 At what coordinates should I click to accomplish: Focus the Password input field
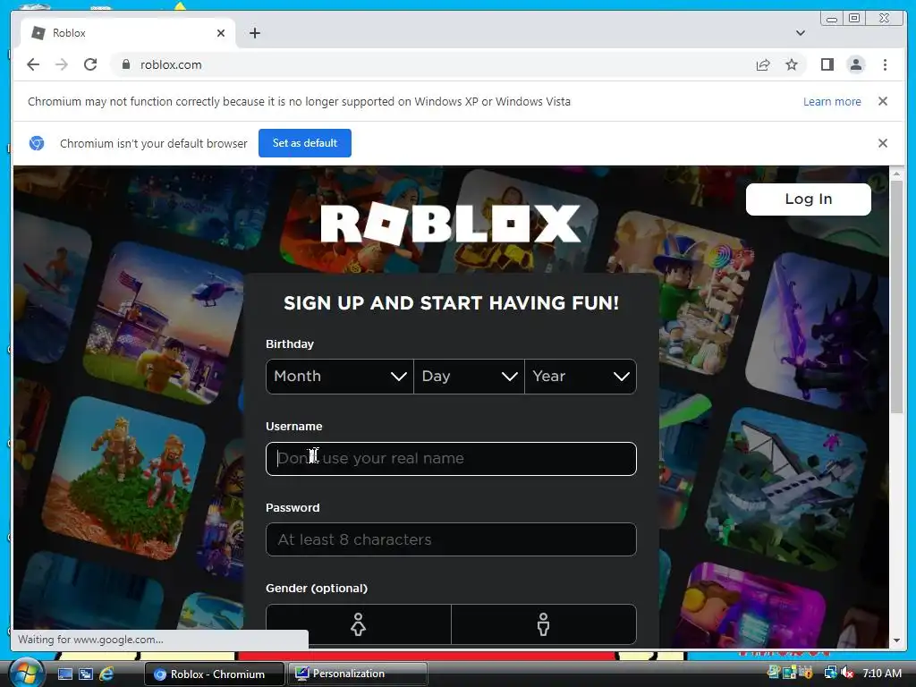[x=451, y=539]
